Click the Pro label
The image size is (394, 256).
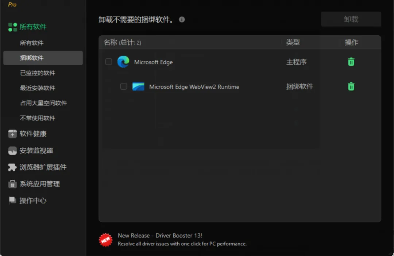(12, 4)
